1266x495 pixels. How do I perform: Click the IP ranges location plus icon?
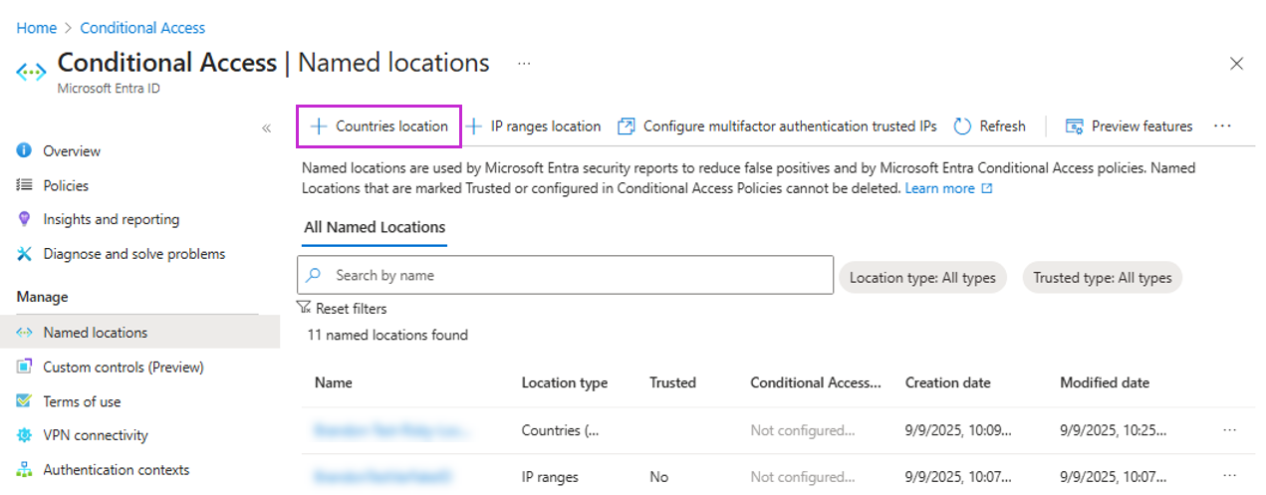(x=475, y=126)
